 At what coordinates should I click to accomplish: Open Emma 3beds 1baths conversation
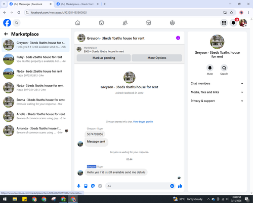[35, 102]
